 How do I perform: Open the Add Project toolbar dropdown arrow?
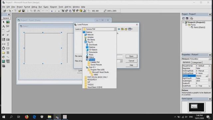(7, 11)
